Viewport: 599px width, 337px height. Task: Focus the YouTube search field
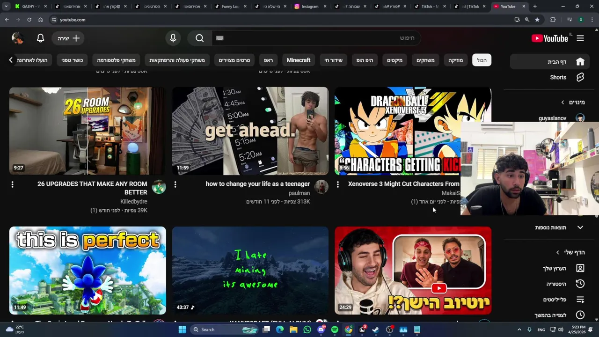pyautogui.click(x=316, y=38)
